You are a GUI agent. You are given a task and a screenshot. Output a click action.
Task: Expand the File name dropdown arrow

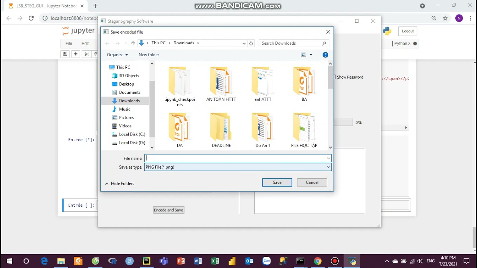tap(328, 158)
